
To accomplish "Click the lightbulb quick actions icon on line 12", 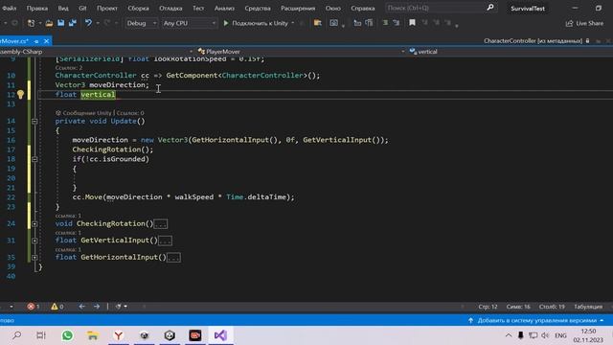I will click(x=20, y=94).
